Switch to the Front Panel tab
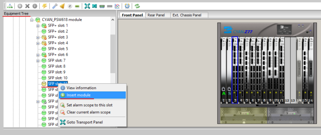 click(132, 15)
